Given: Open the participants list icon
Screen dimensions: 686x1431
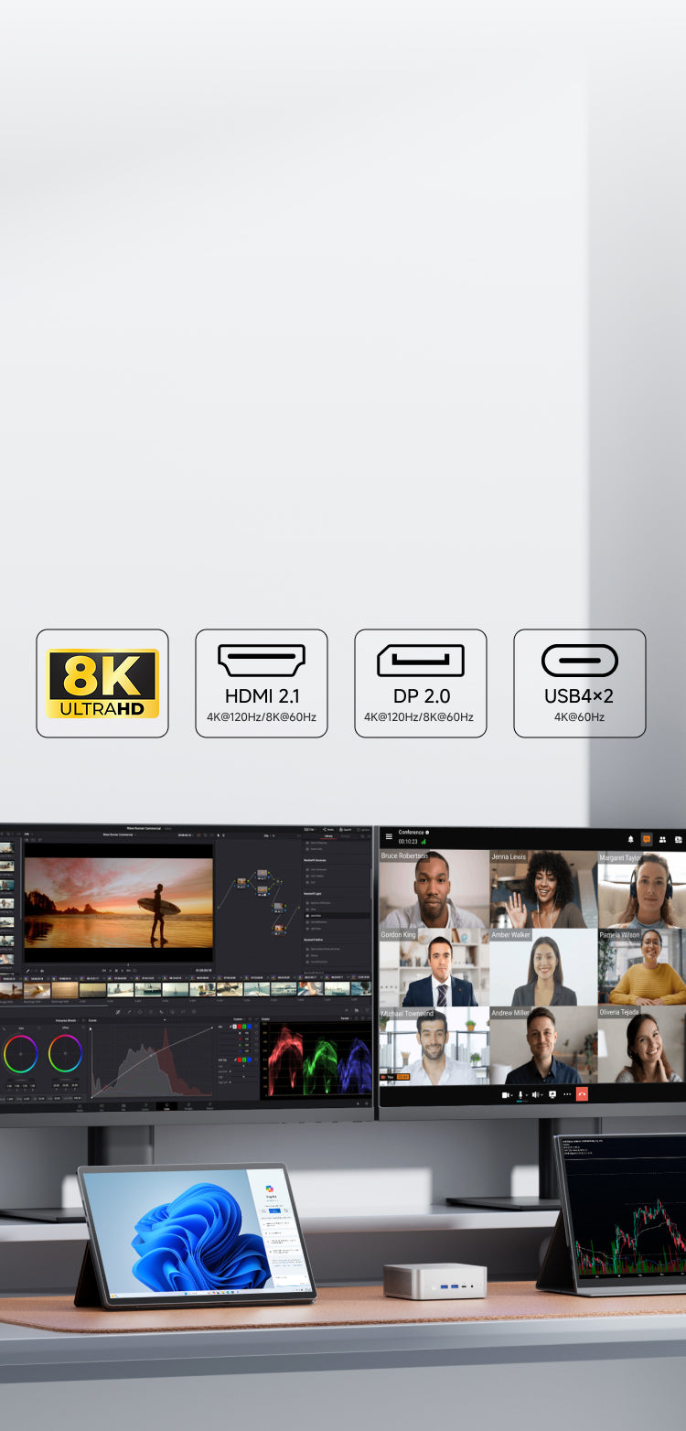Looking at the screenshot, I should click(x=662, y=839).
